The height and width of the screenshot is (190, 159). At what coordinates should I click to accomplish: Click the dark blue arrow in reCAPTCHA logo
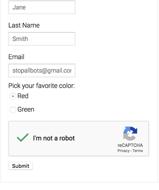click(134, 130)
